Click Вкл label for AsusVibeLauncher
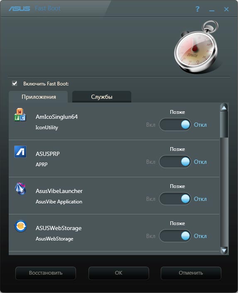The width and height of the screenshot is (238, 293). tap(151, 199)
